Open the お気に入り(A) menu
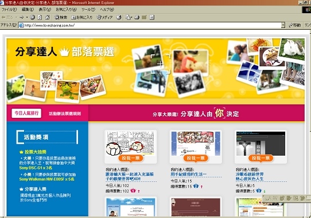 coord(66,9)
